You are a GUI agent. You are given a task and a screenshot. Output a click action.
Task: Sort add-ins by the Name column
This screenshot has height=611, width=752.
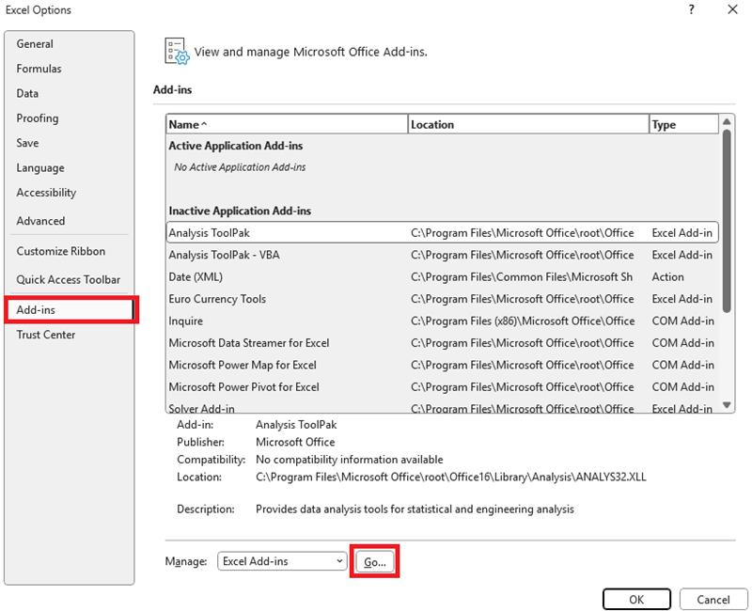282,123
